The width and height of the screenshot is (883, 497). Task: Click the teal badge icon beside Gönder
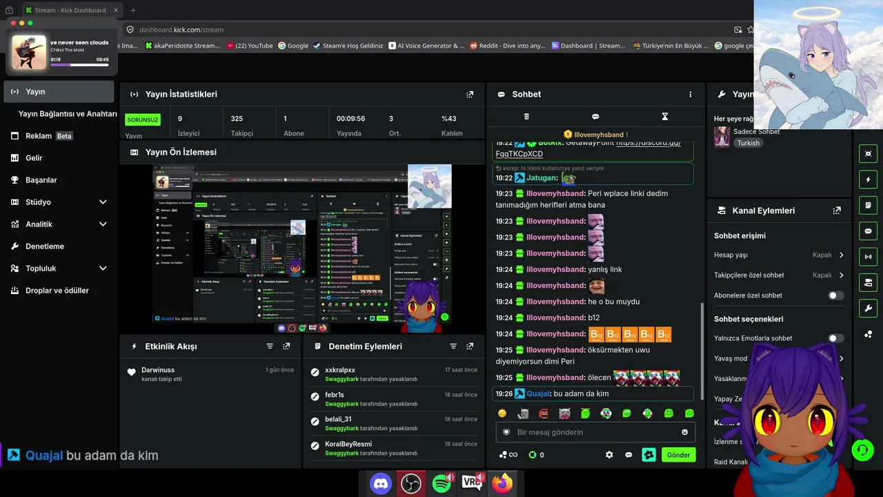coord(648,455)
